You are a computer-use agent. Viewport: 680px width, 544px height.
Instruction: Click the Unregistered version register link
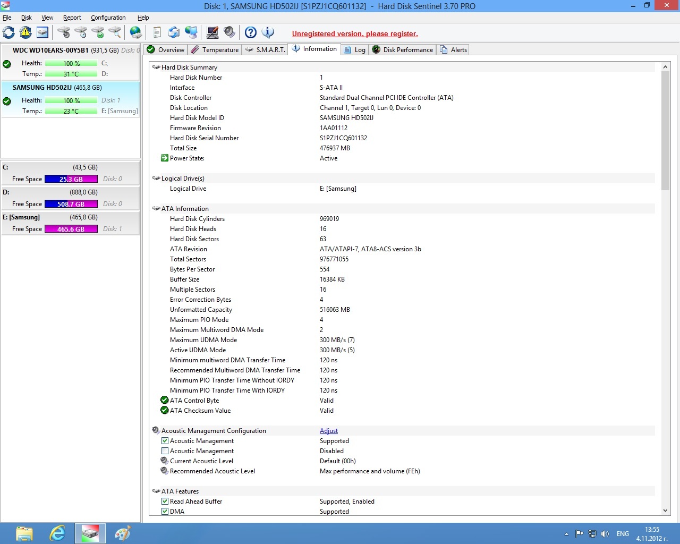click(x=355, y=34)
